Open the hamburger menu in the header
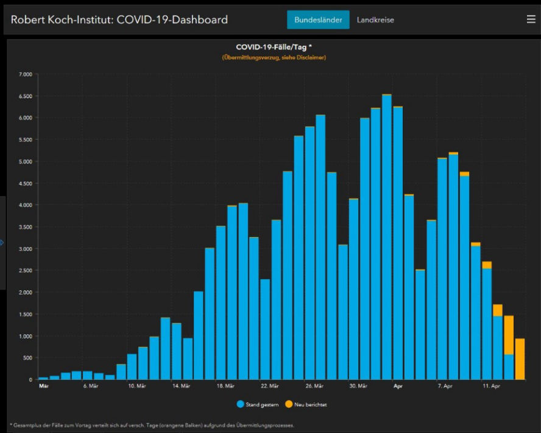Image resolution: width=541 pixels, height=433 pixels. [531, 20]
